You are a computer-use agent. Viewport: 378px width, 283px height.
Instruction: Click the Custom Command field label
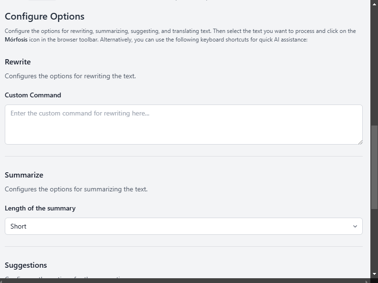click(33, 95)
